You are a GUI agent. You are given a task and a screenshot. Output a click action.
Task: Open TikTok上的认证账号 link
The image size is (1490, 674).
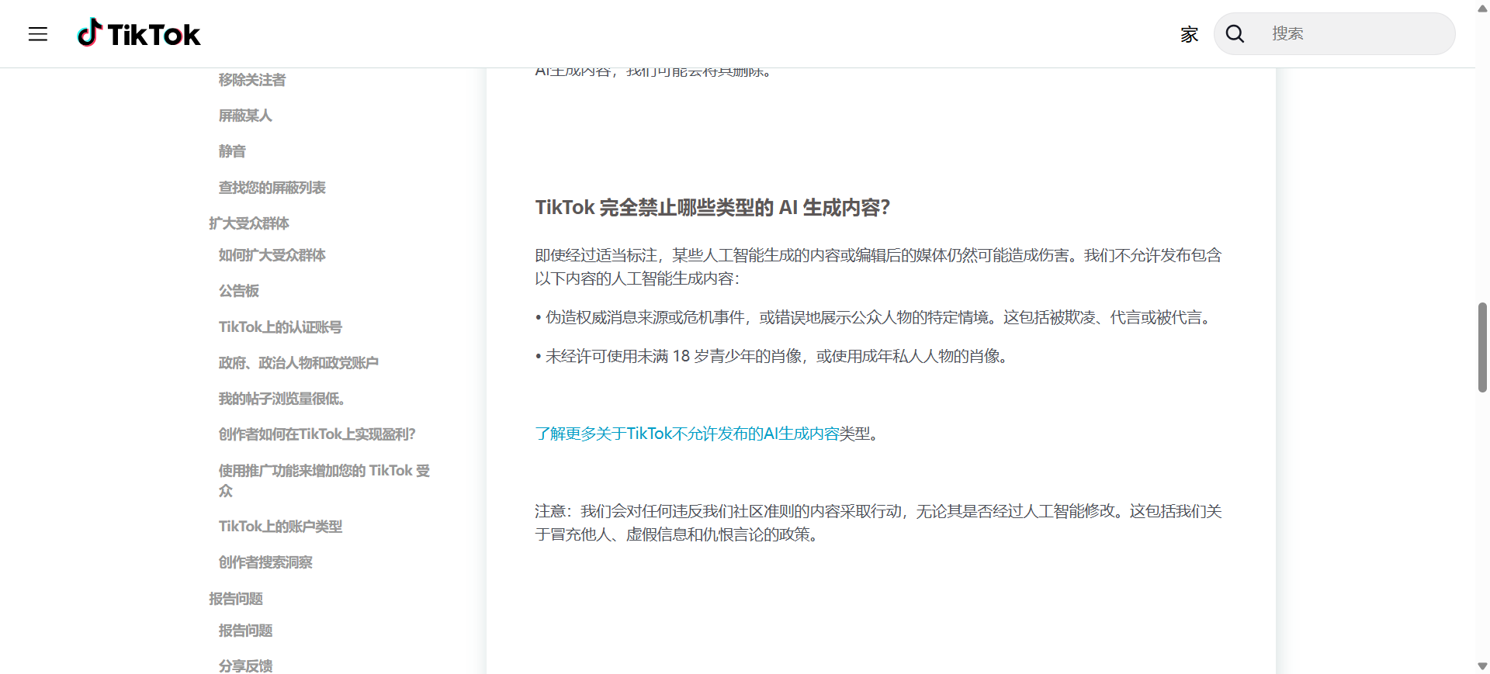pos(280,327)
